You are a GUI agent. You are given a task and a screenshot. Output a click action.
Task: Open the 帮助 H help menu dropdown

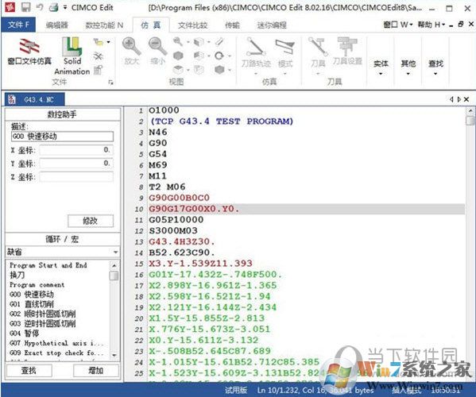pyautogui.click(x=431, y=25)
